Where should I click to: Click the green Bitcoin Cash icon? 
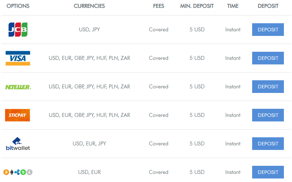pos(23,172)
